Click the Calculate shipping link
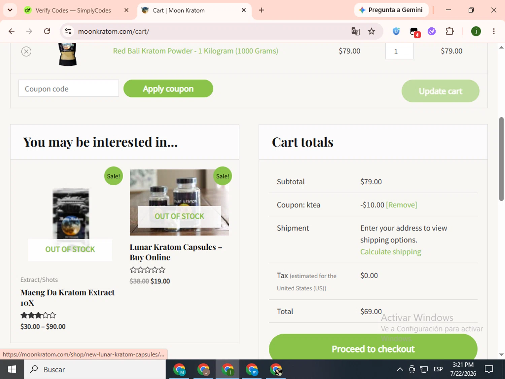505x379 pixels. (x=391, y=252)
